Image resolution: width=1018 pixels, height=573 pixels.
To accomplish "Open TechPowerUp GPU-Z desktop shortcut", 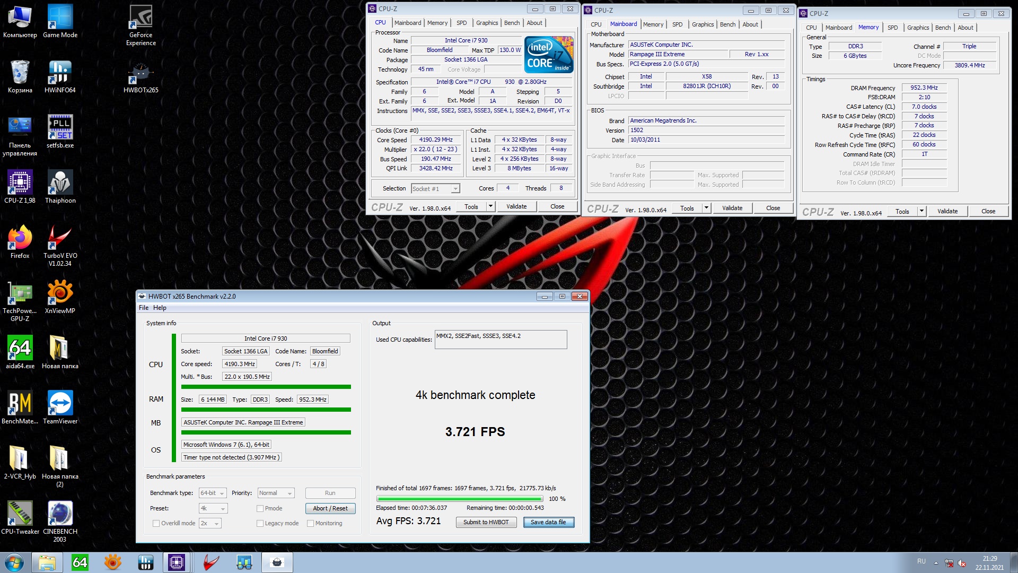I will (x=20, y=301).
